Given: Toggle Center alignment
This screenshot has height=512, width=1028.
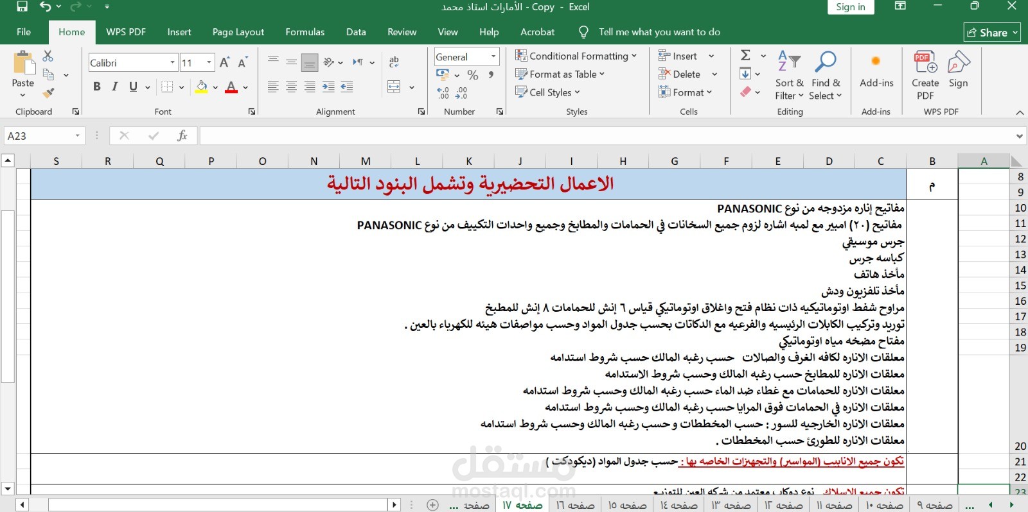Looking at the screenshot, I should click(x=291, y=87).
